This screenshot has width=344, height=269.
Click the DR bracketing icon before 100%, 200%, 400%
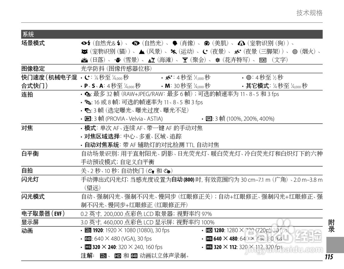[209, 119]
